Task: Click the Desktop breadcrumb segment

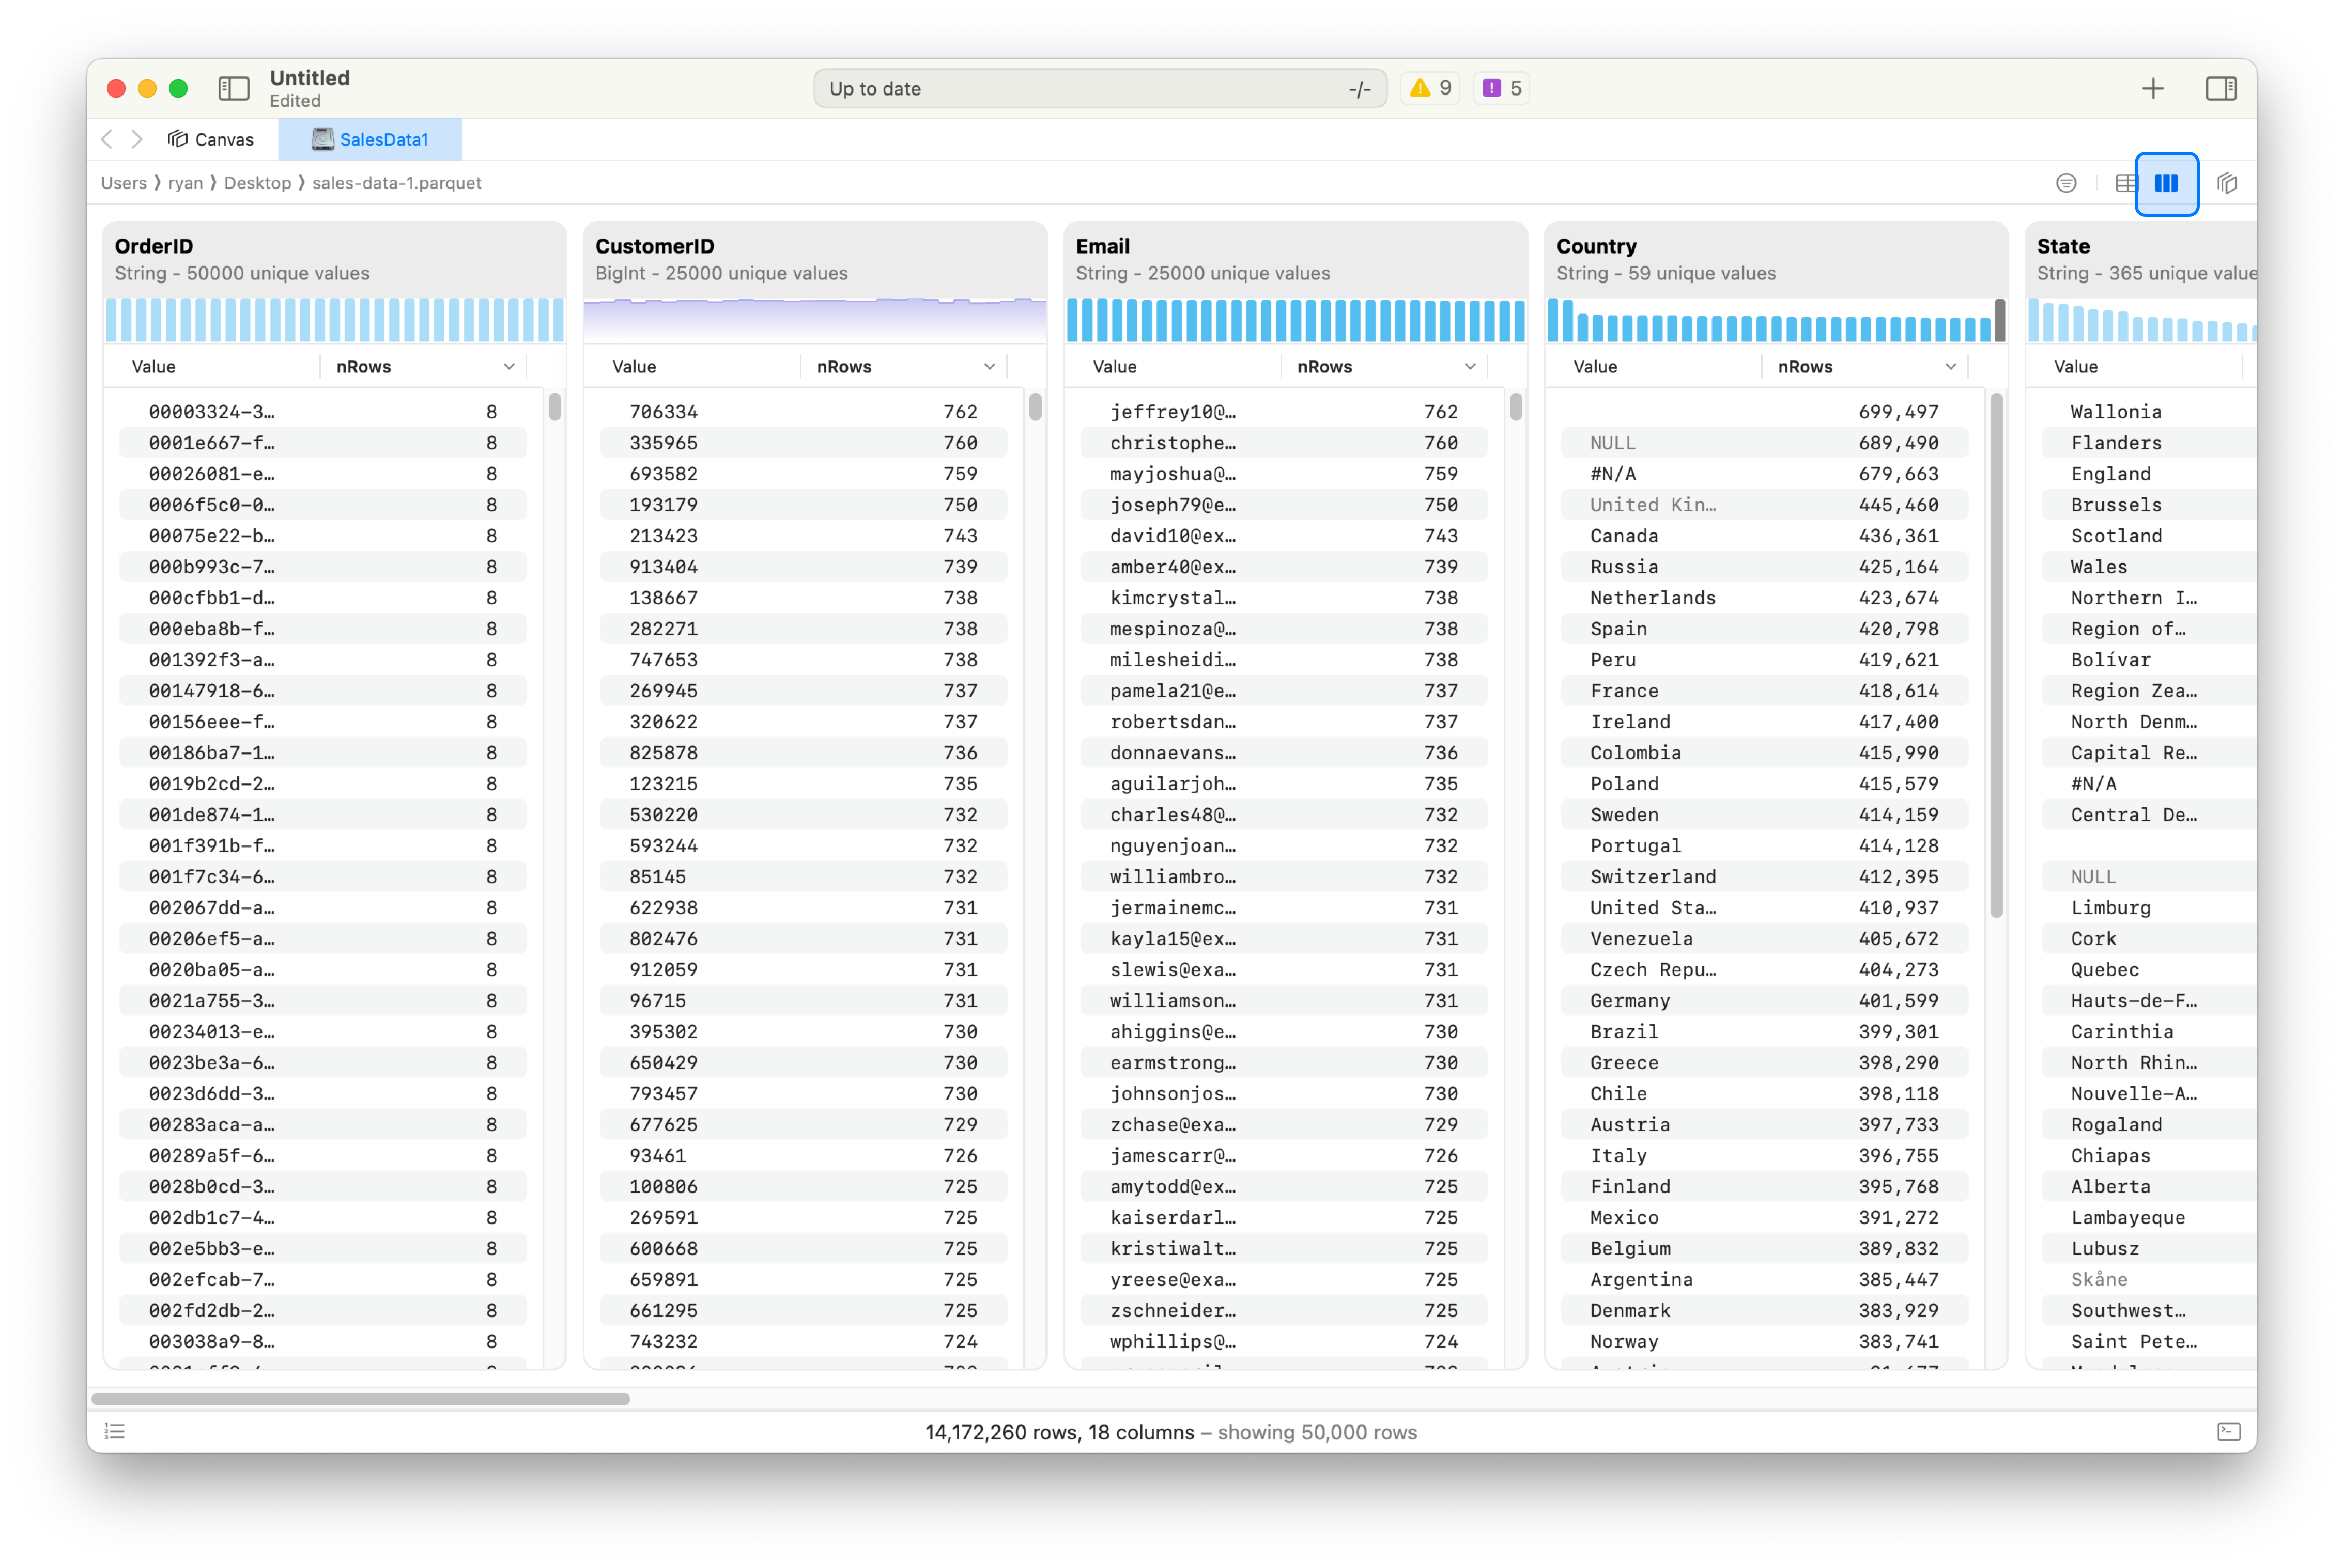Action: click(x=257, y=183)
